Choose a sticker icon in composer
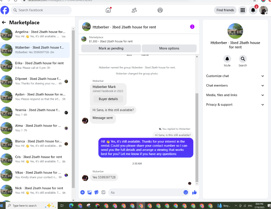Viewport: 271px width, 209px height. pos(96,192)
